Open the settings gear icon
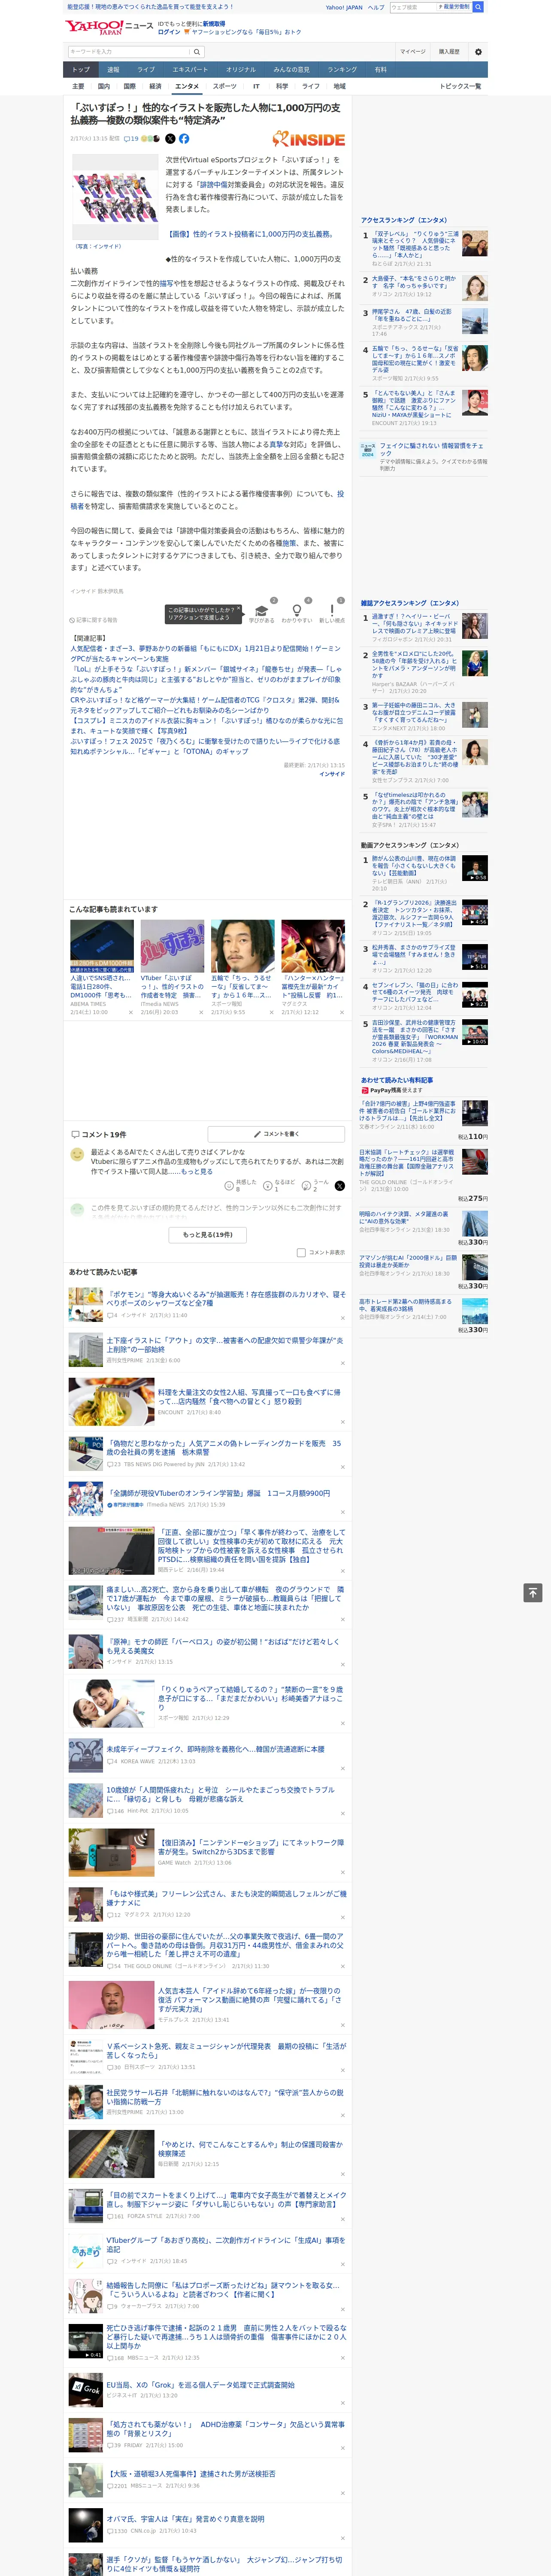The height and width of the screenshot is (2576, 551). pyautogui.click(x=478, y=52)
